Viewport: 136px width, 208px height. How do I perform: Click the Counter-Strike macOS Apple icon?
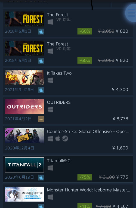(x=58, y=139)
